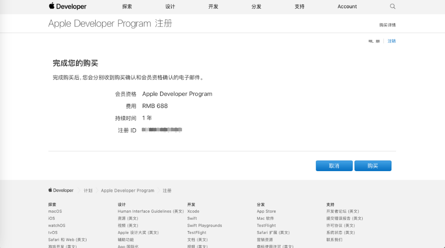The width and height of the screenshot is (445, 248).
Task: Click the 设计 footer column heading
Action: click(x=122, y=205)
